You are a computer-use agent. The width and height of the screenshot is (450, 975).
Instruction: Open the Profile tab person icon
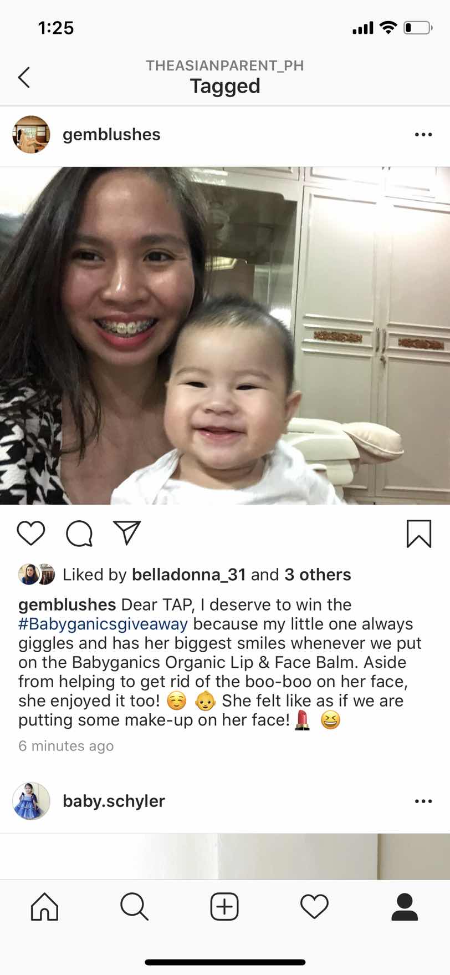[x=405, y=907]
